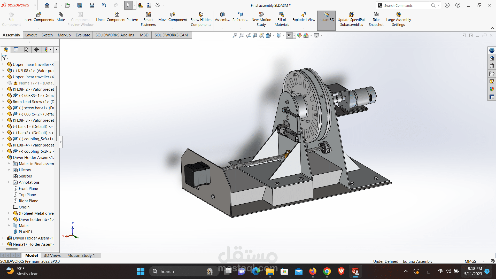Open the Motion Study 1 tab
The image size is (496, 279).
pyautogui.click(x=81, y=255)
